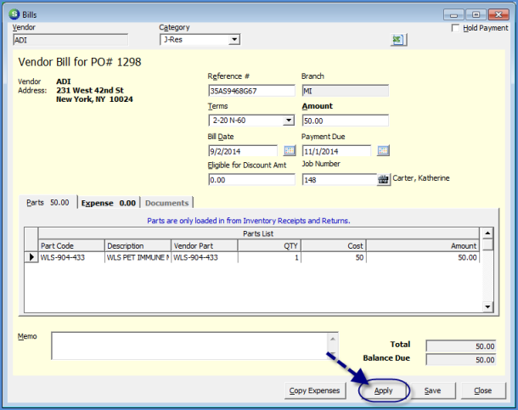Click the Branch field showing MI
This screenshot has width=518, height=410.
coord(346,91)
